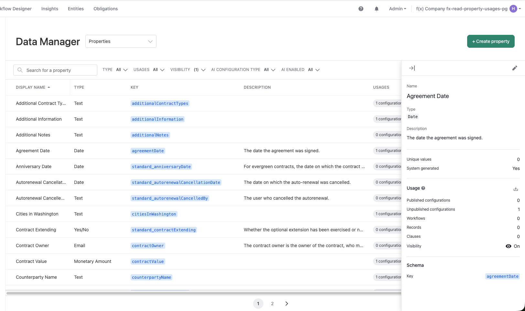The height and width of the screenshot is (311, 525).
Task: Open the Admin dropdown menu
Action: tap(398, 9)
